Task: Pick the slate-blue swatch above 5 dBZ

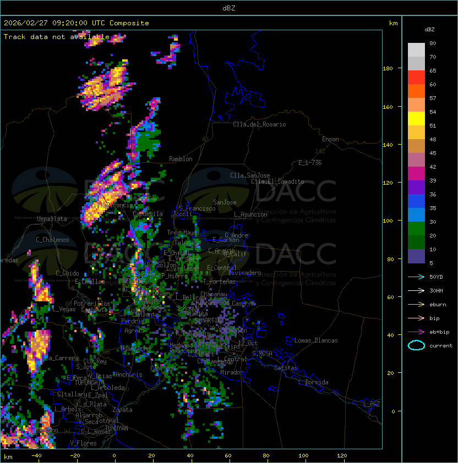Action: coord(416,256)
